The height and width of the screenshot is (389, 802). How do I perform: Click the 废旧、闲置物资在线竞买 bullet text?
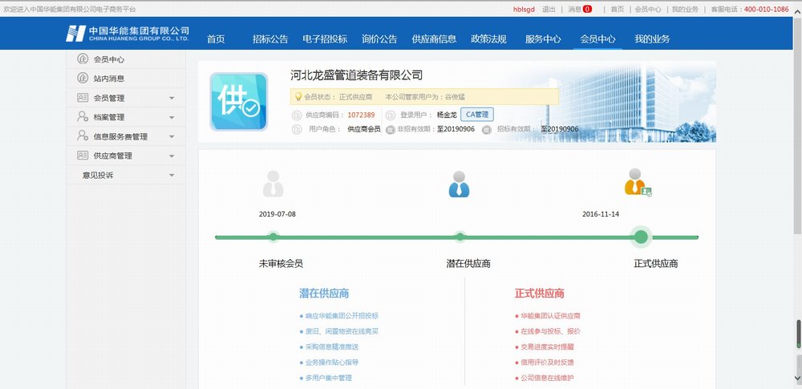(x=342, y=332)
